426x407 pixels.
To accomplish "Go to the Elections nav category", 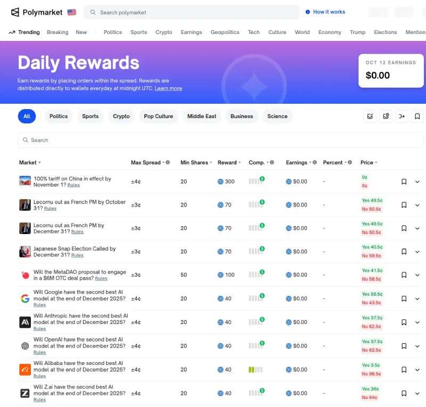I will coord(385,32).
